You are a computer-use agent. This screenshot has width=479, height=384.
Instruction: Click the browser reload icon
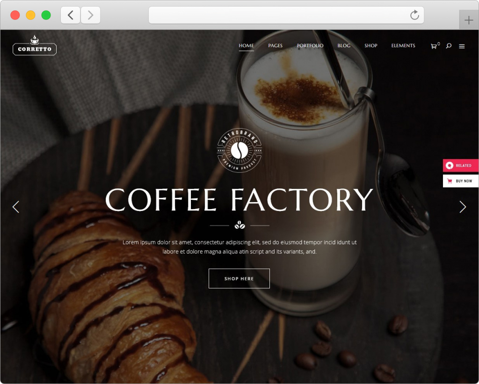pos(414,14)
